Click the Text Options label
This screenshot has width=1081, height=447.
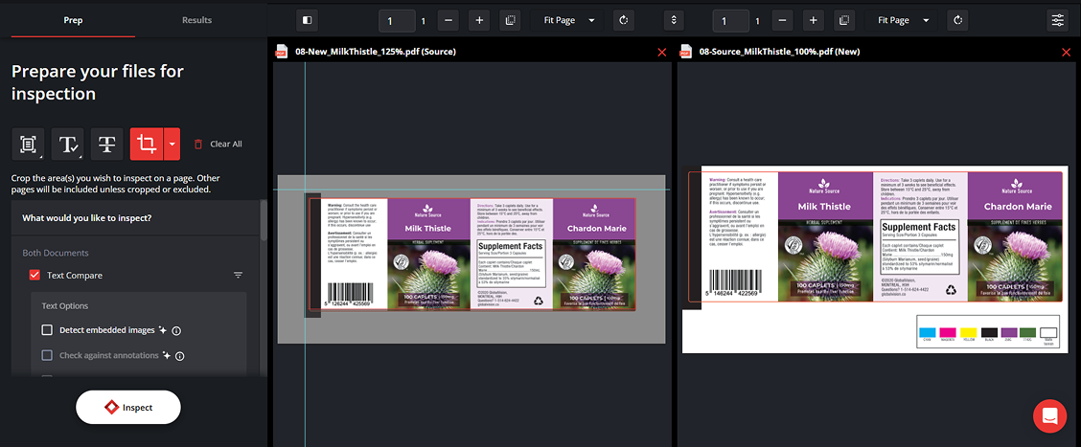pos(65,305)
